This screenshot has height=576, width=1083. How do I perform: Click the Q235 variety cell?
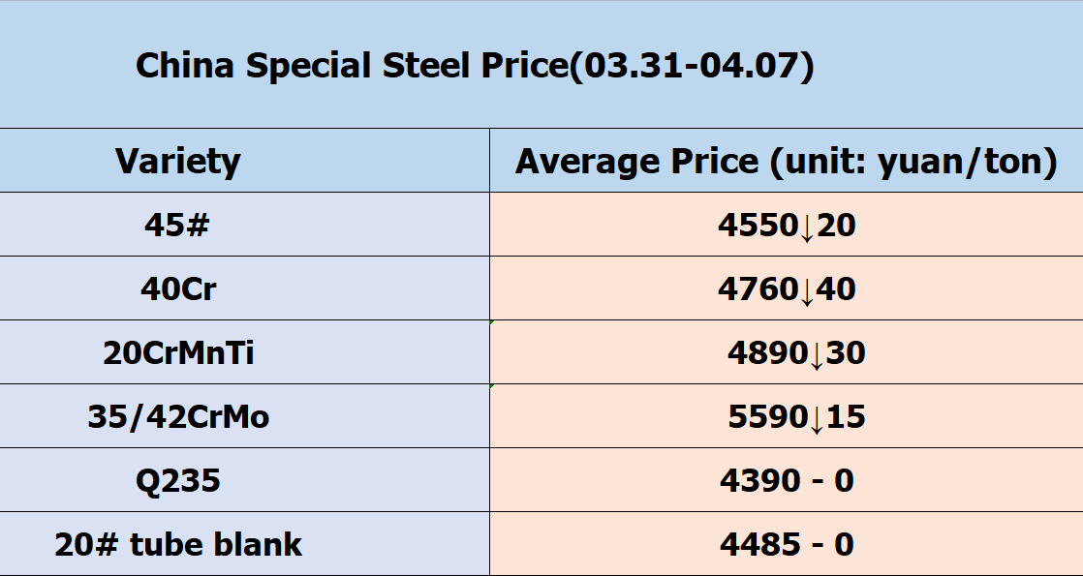[x=177, y=480]
